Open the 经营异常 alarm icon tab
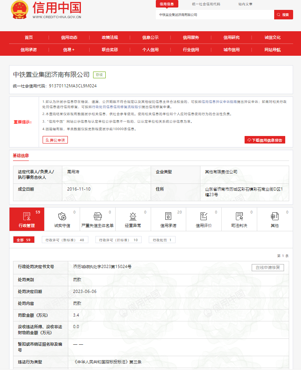 pyautogui.click(x=133, y=219)
